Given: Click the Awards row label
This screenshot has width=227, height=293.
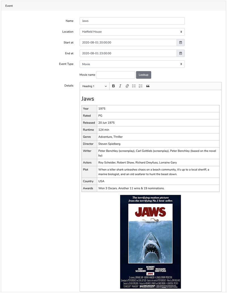Looking at the screenshot, I should [x=88, y=188].
